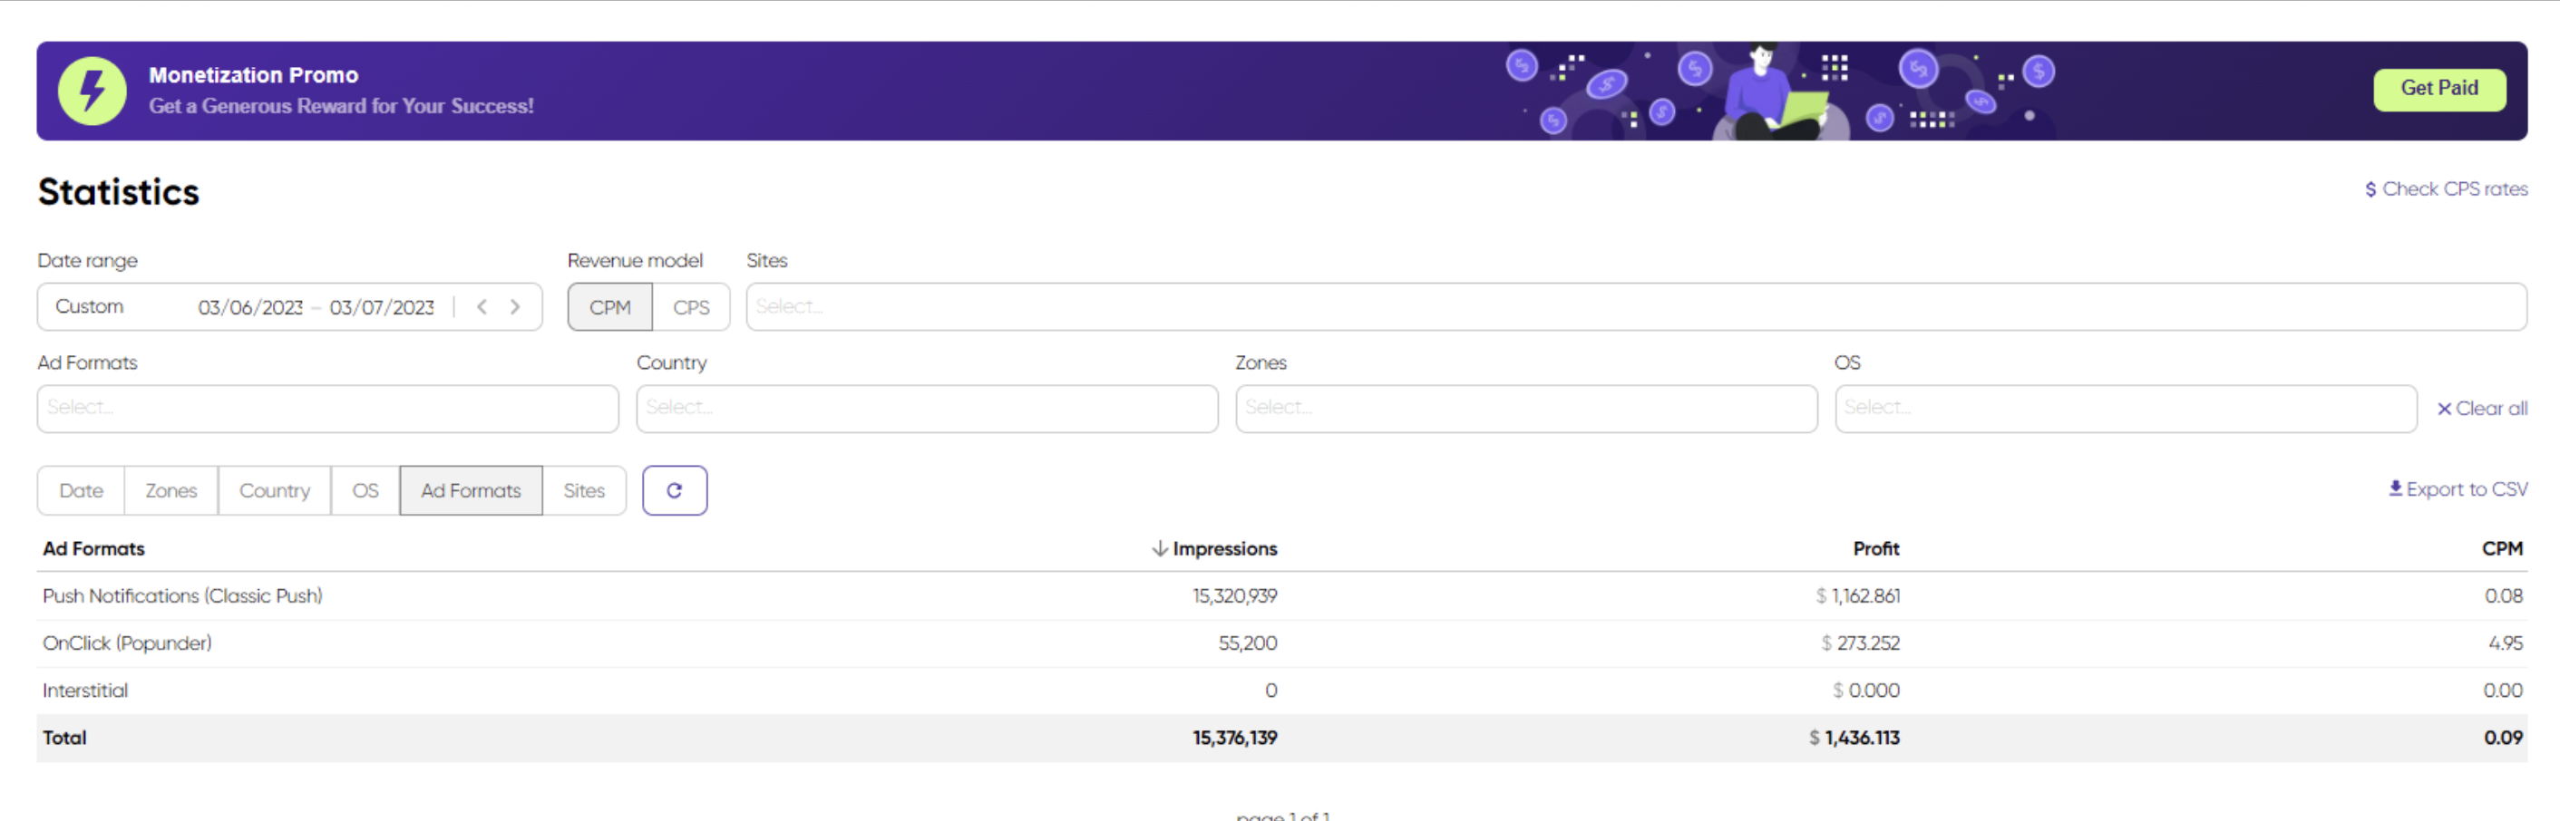Viewport: 2560px width, 821px height.
Task: Expand the Ad Formats filter select
Action: [x=327, y=408]
